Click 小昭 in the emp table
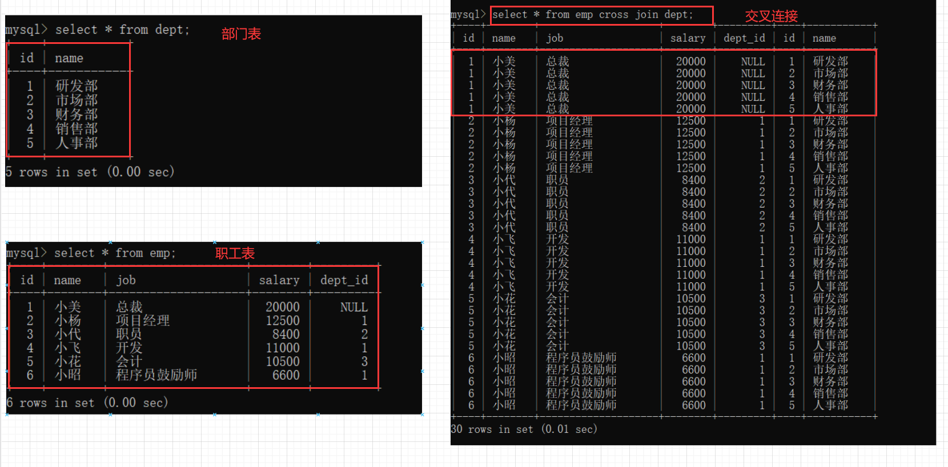 click(68, 375)
